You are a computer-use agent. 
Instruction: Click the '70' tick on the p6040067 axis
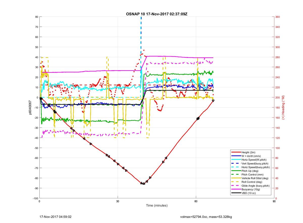(x=36, y=27)
